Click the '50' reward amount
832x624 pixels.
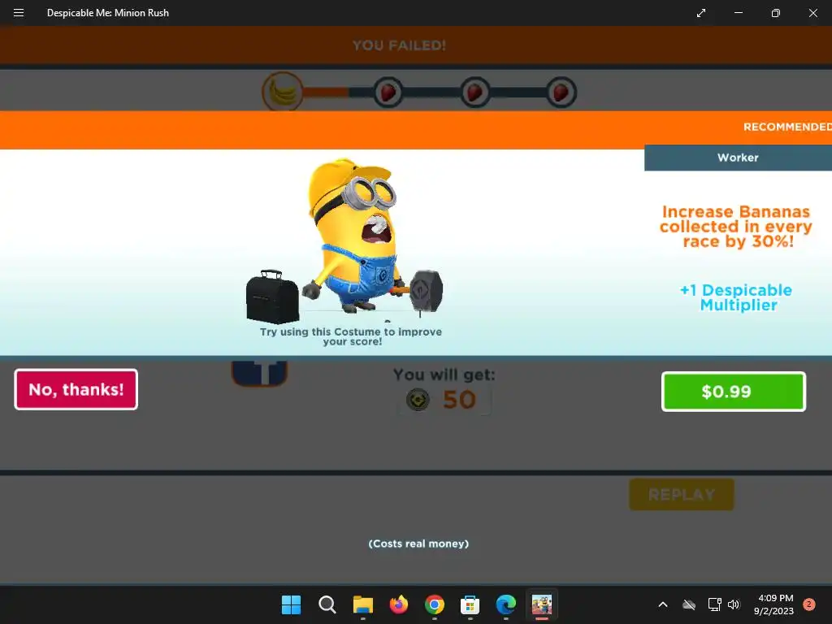tap(459, 400)
